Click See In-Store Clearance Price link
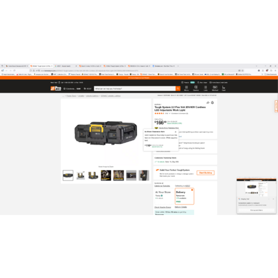The width and height of the screenshot is (278, 278). coord(169,128)
